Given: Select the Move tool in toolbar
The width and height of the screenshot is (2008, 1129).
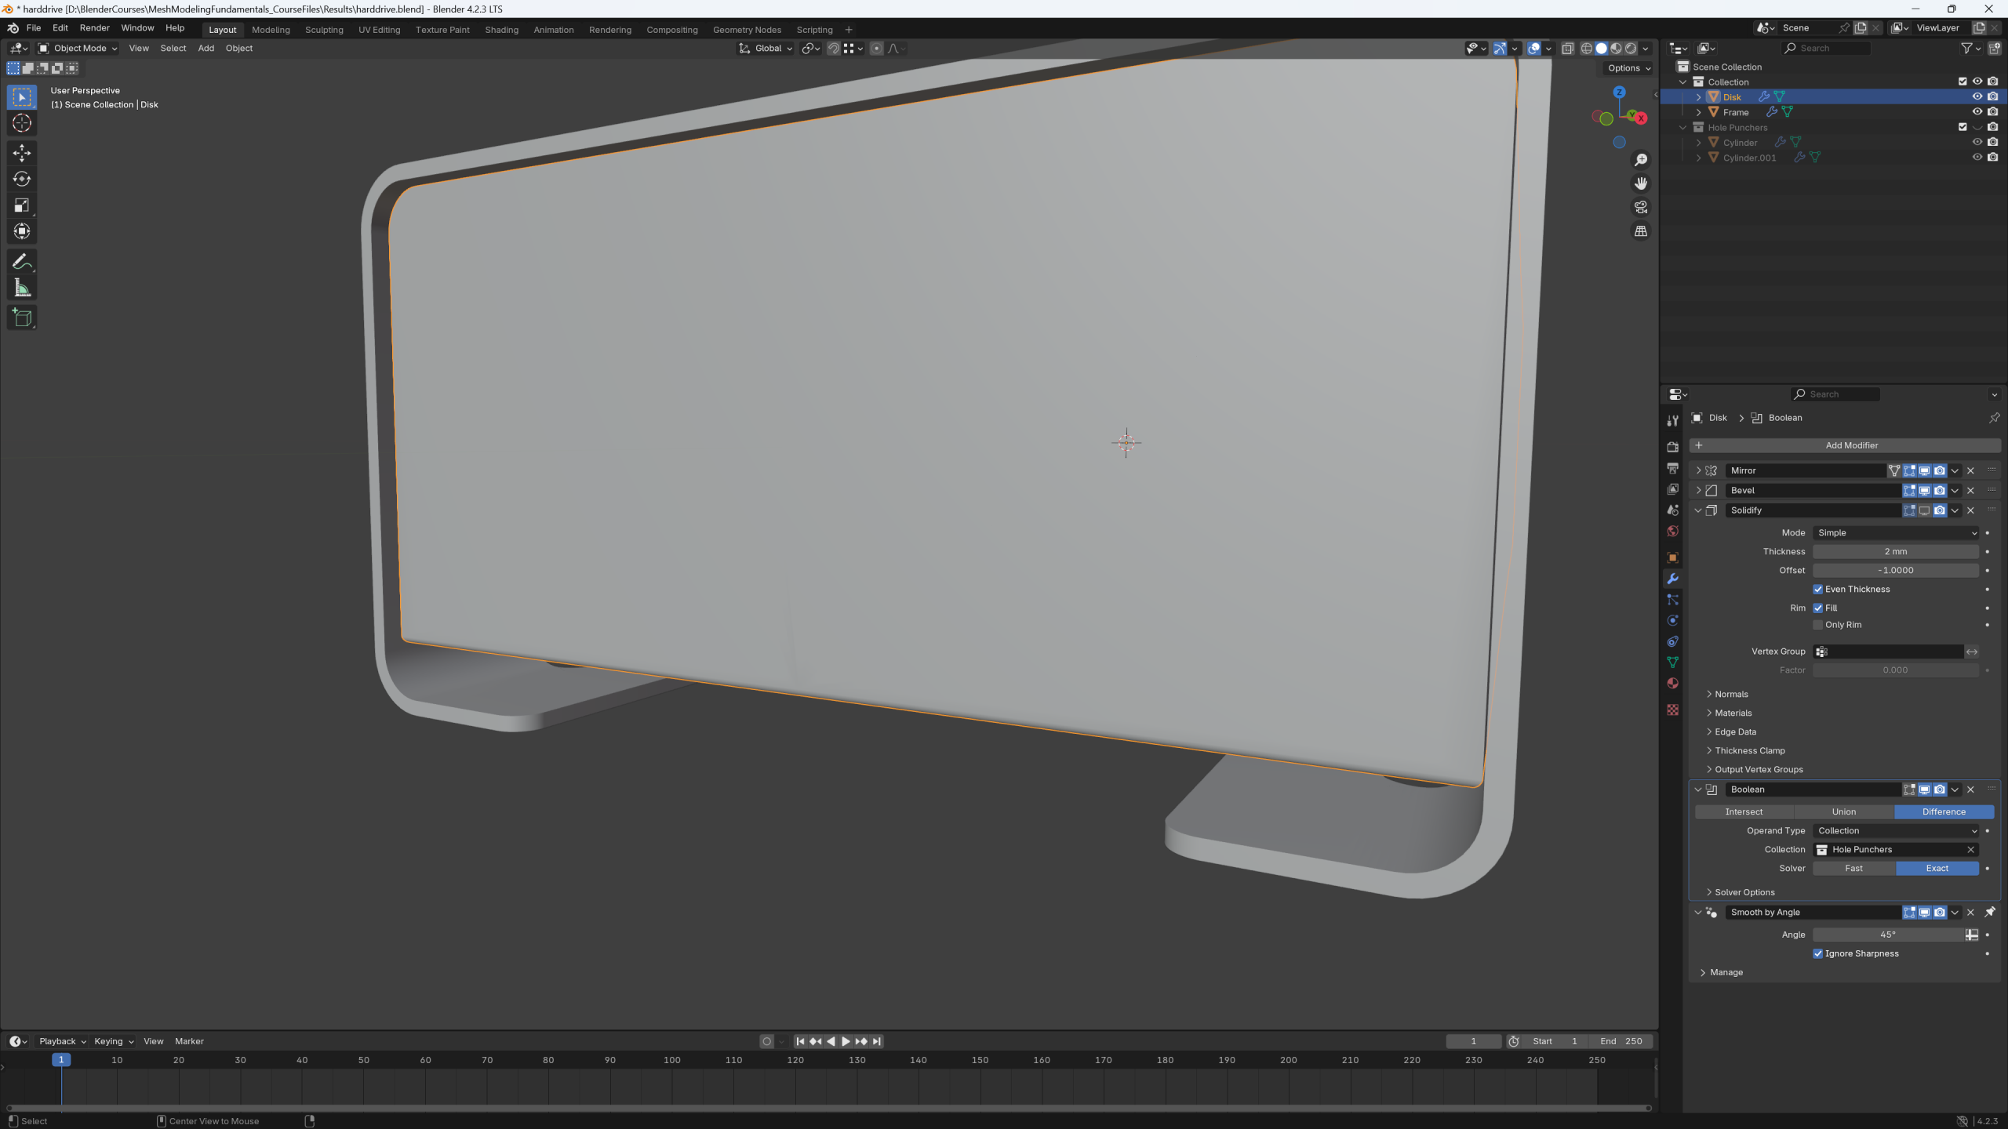Looking at the screenshot, I should coord(22,151).
